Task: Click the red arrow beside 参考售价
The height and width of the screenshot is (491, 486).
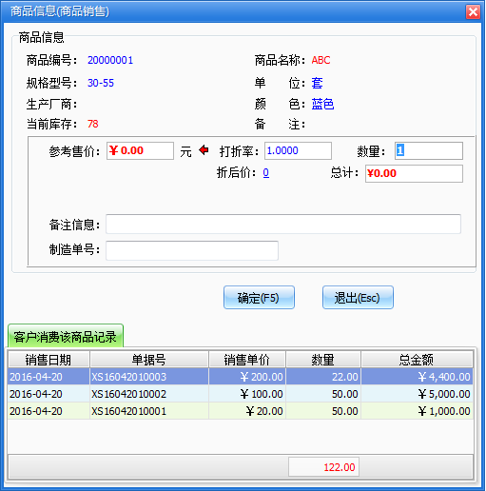Action: 204,150
